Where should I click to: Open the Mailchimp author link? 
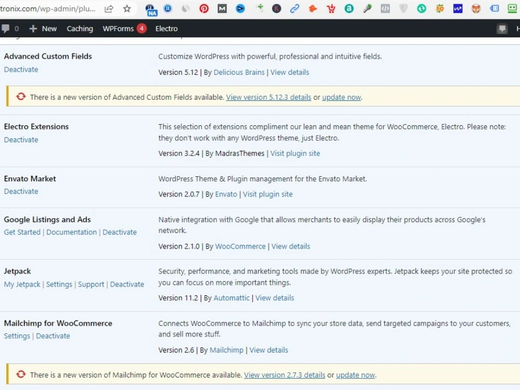[227, 350]
